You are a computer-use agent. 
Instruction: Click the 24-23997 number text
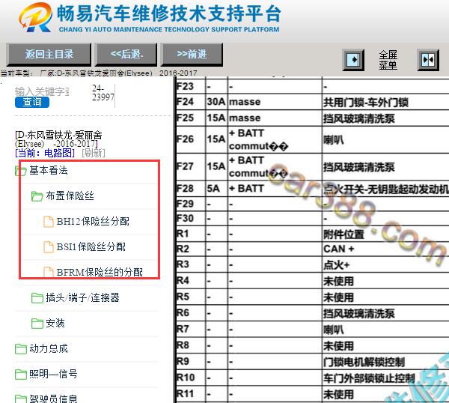(x=103, y=93)
